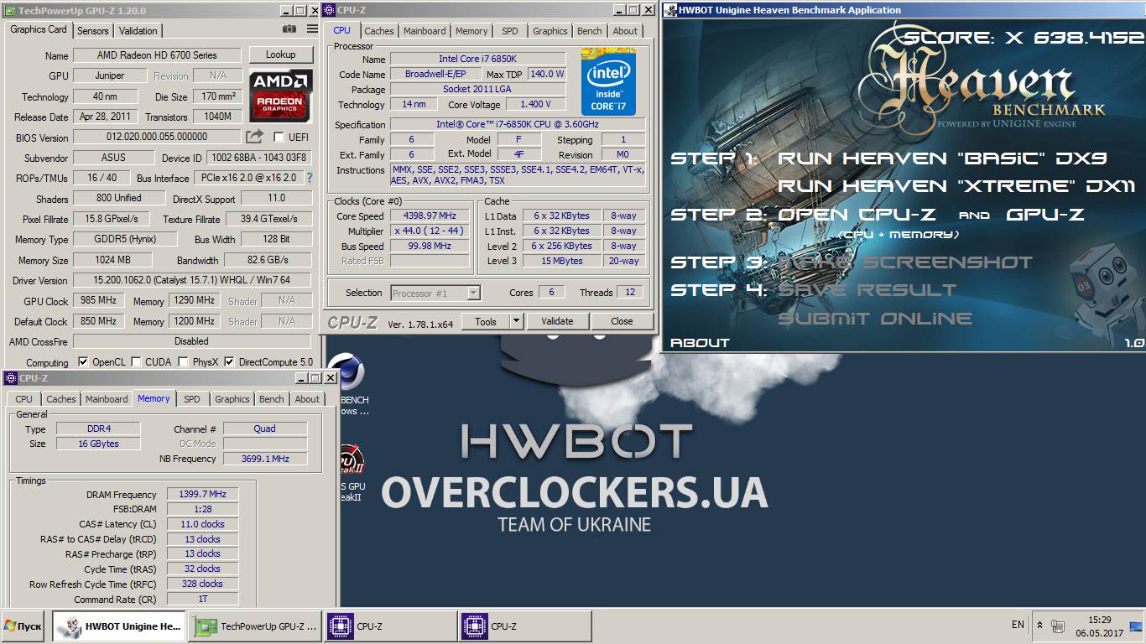Show hidden system tray icons arrow
Viewport: 1146px width, 644px height.
tap(1040, 626)
